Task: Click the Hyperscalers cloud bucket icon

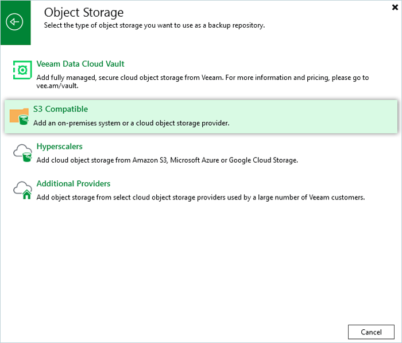Action: tap(22, 153)
